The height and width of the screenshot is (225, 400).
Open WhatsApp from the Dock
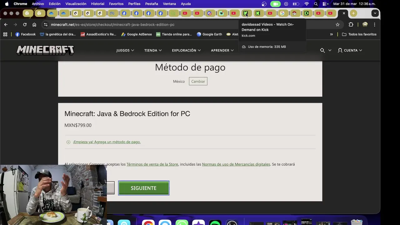(182, 223)
